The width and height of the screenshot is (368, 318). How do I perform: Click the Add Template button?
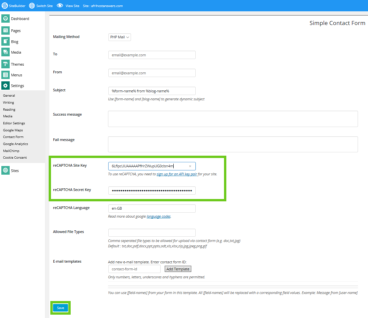pos(178,269)
